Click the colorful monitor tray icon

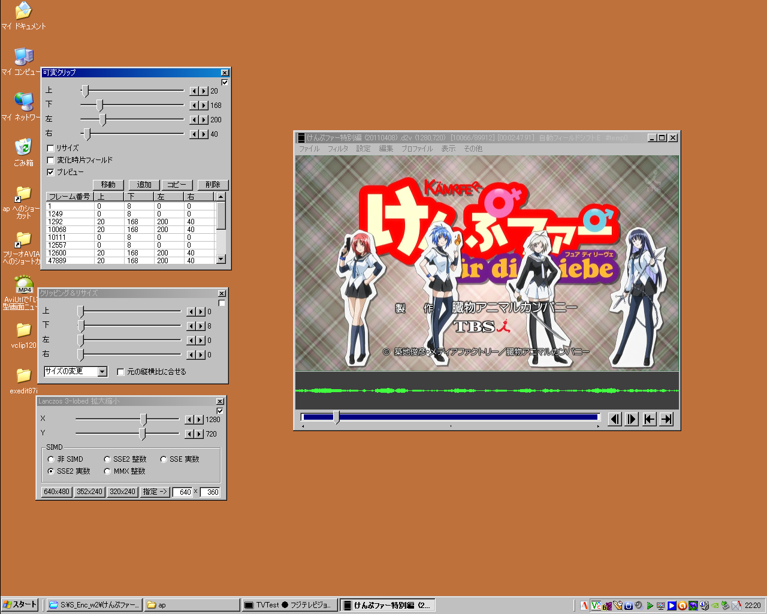[x=660, y=606]
